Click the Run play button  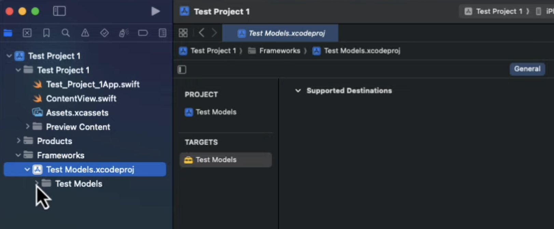(x=155, y=11)
